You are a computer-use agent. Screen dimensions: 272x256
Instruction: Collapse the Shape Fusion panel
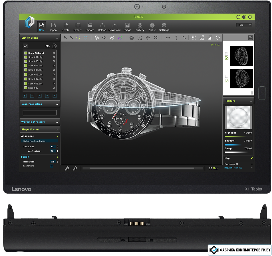(x=57, y=130)
